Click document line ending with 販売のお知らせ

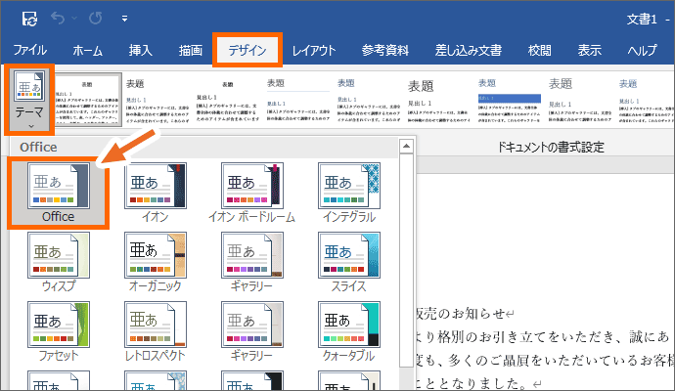coord(465,314)
